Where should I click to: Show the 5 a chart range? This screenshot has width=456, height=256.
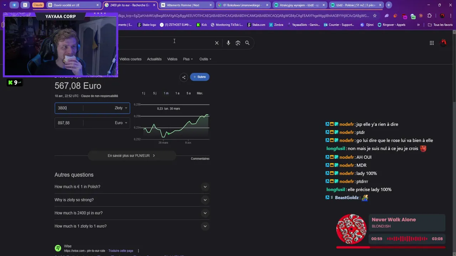(x=188, y=93)
